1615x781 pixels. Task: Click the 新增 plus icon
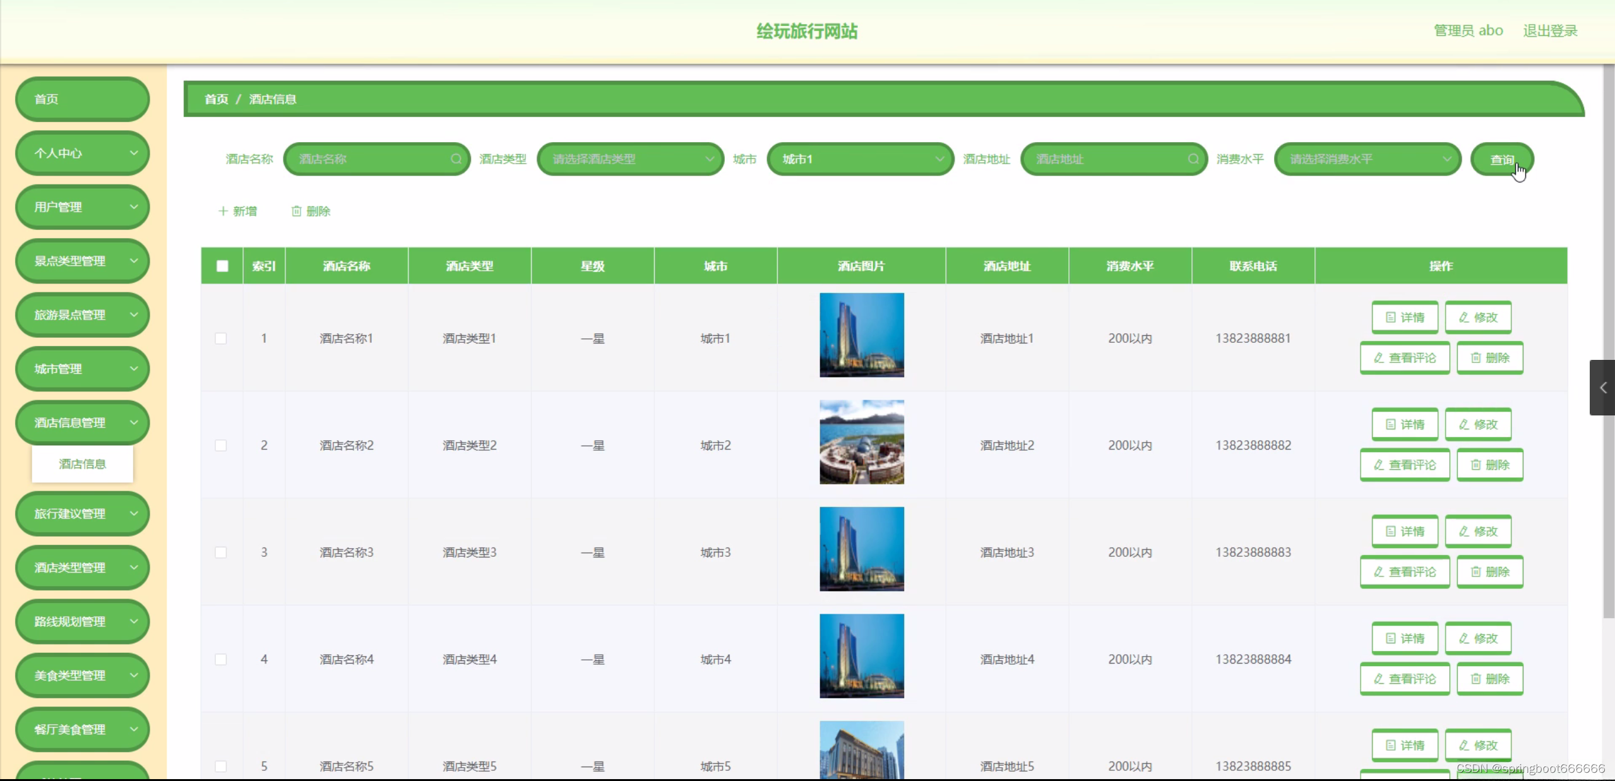tap(223, 211)
